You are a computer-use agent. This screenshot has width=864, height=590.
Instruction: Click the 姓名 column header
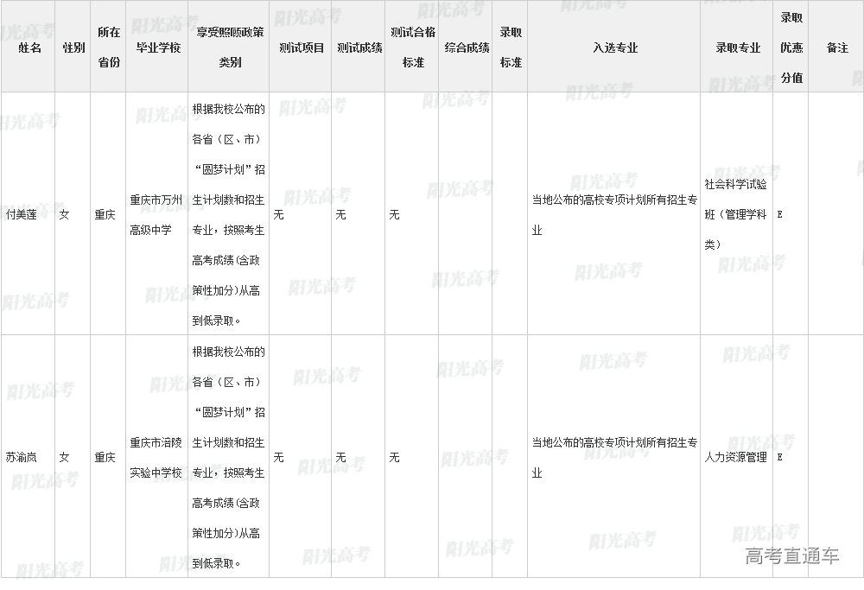(x=29, y=48)
